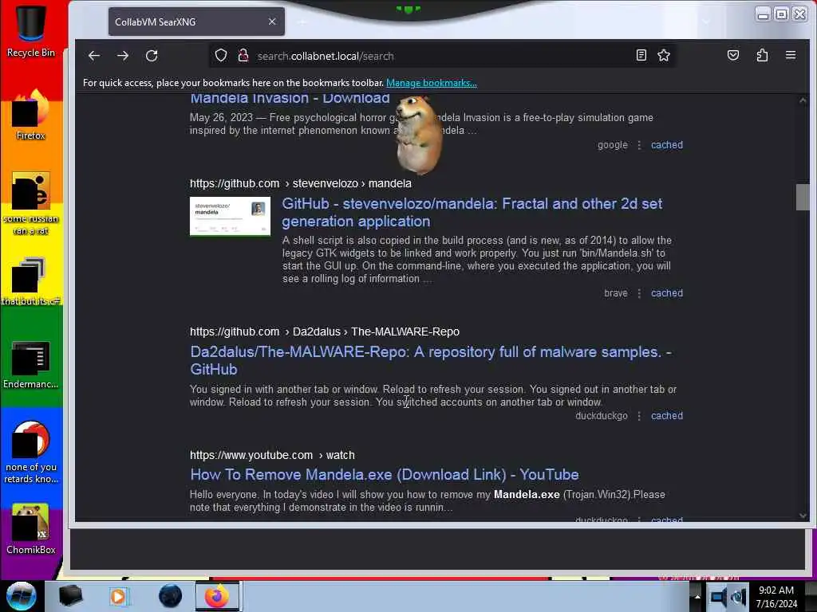Select the 'none of you' desktop icon
The width and height of the screenshot is (817, 612).
click(x=31, y=452)
